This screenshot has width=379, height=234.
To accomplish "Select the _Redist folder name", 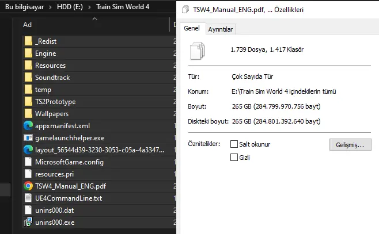I will (46, 41).
